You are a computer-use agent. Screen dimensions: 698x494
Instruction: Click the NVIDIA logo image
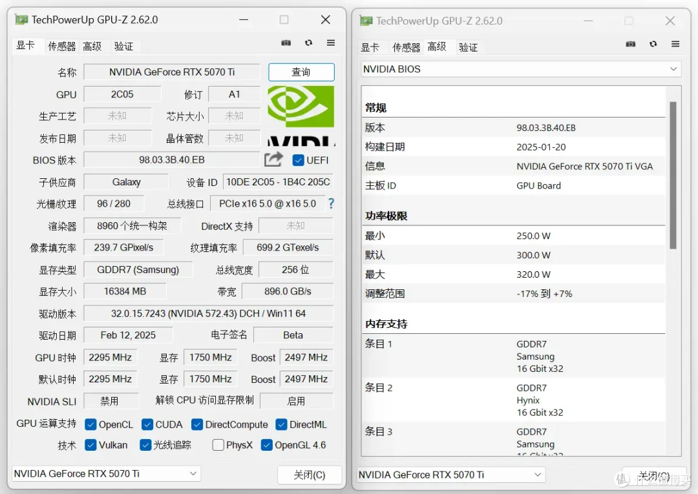coord(301,116)
